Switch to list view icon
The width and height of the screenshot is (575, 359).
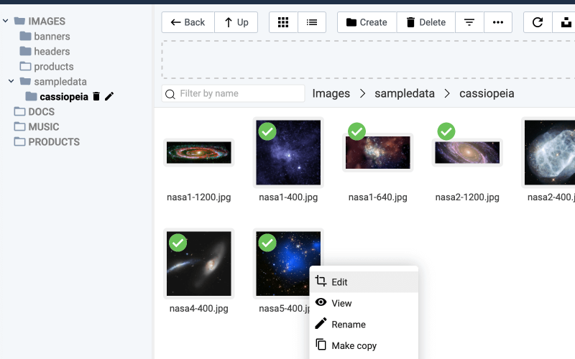point(312,22)
